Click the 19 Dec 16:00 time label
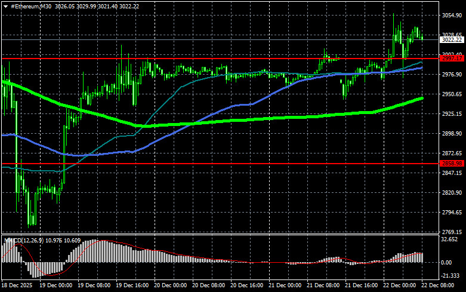The image size is (466, 292). [132, 285]
